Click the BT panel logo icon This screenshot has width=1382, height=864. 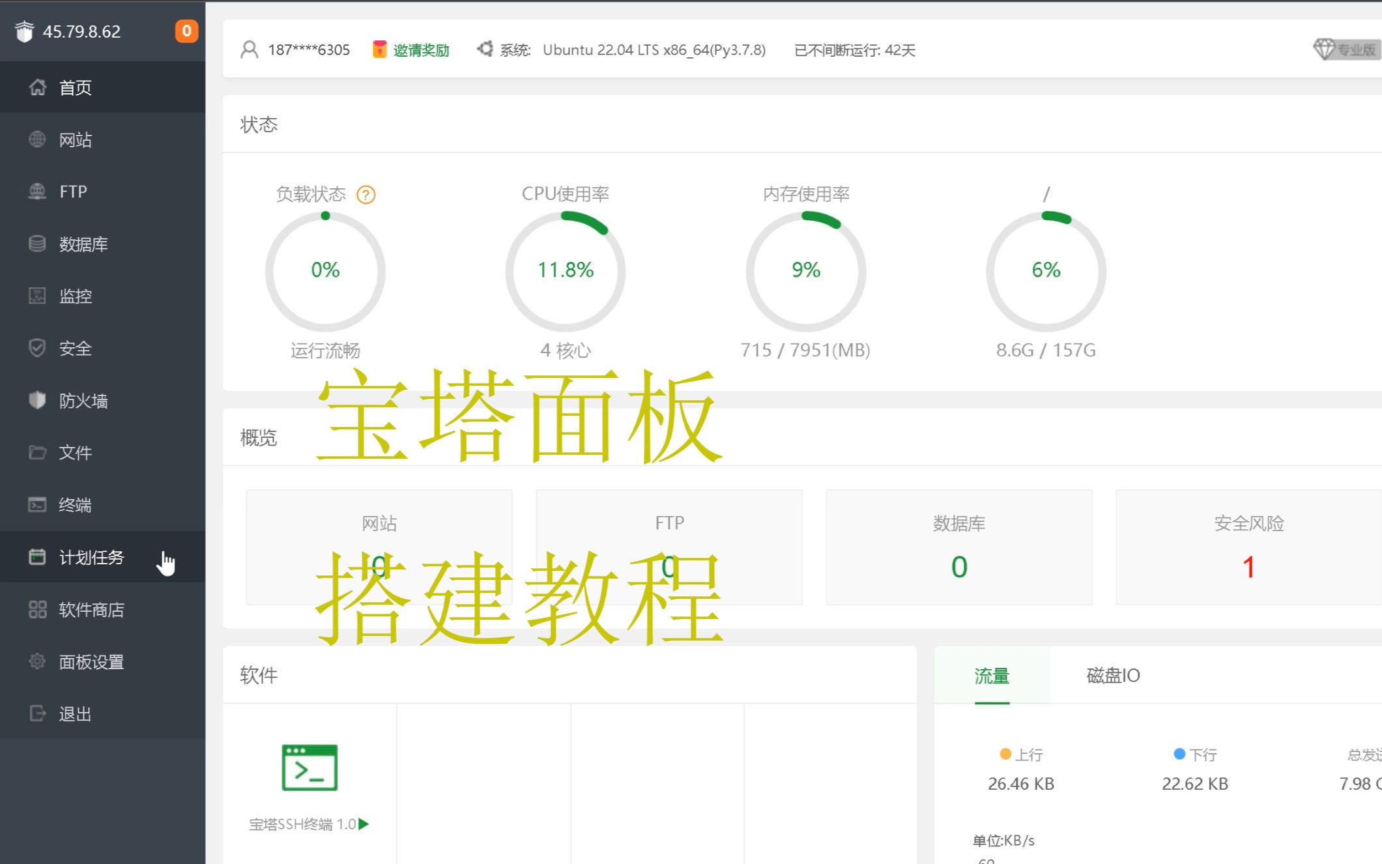point(24,31)
